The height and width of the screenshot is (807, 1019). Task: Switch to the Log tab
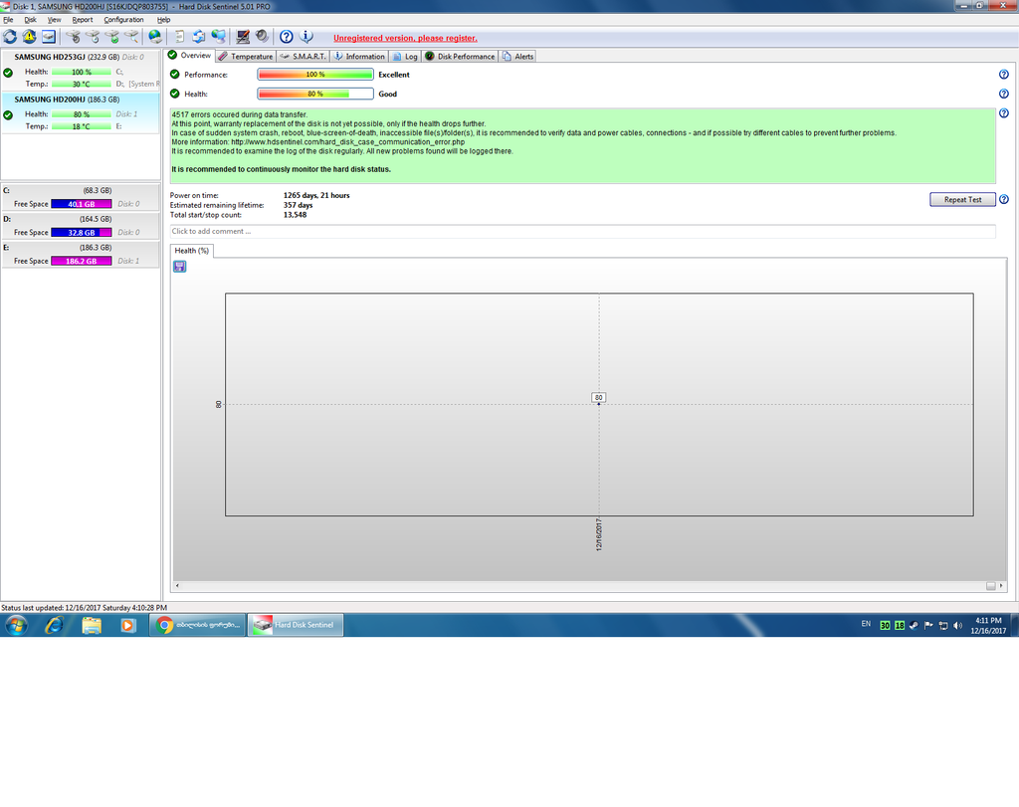[x=406, y=57]
